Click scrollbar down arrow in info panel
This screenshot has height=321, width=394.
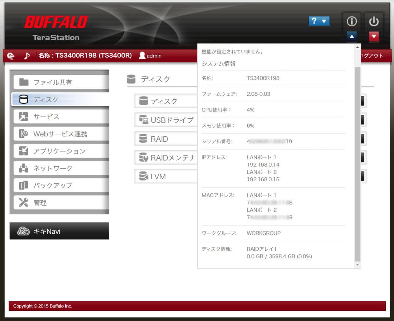(358, 264)
